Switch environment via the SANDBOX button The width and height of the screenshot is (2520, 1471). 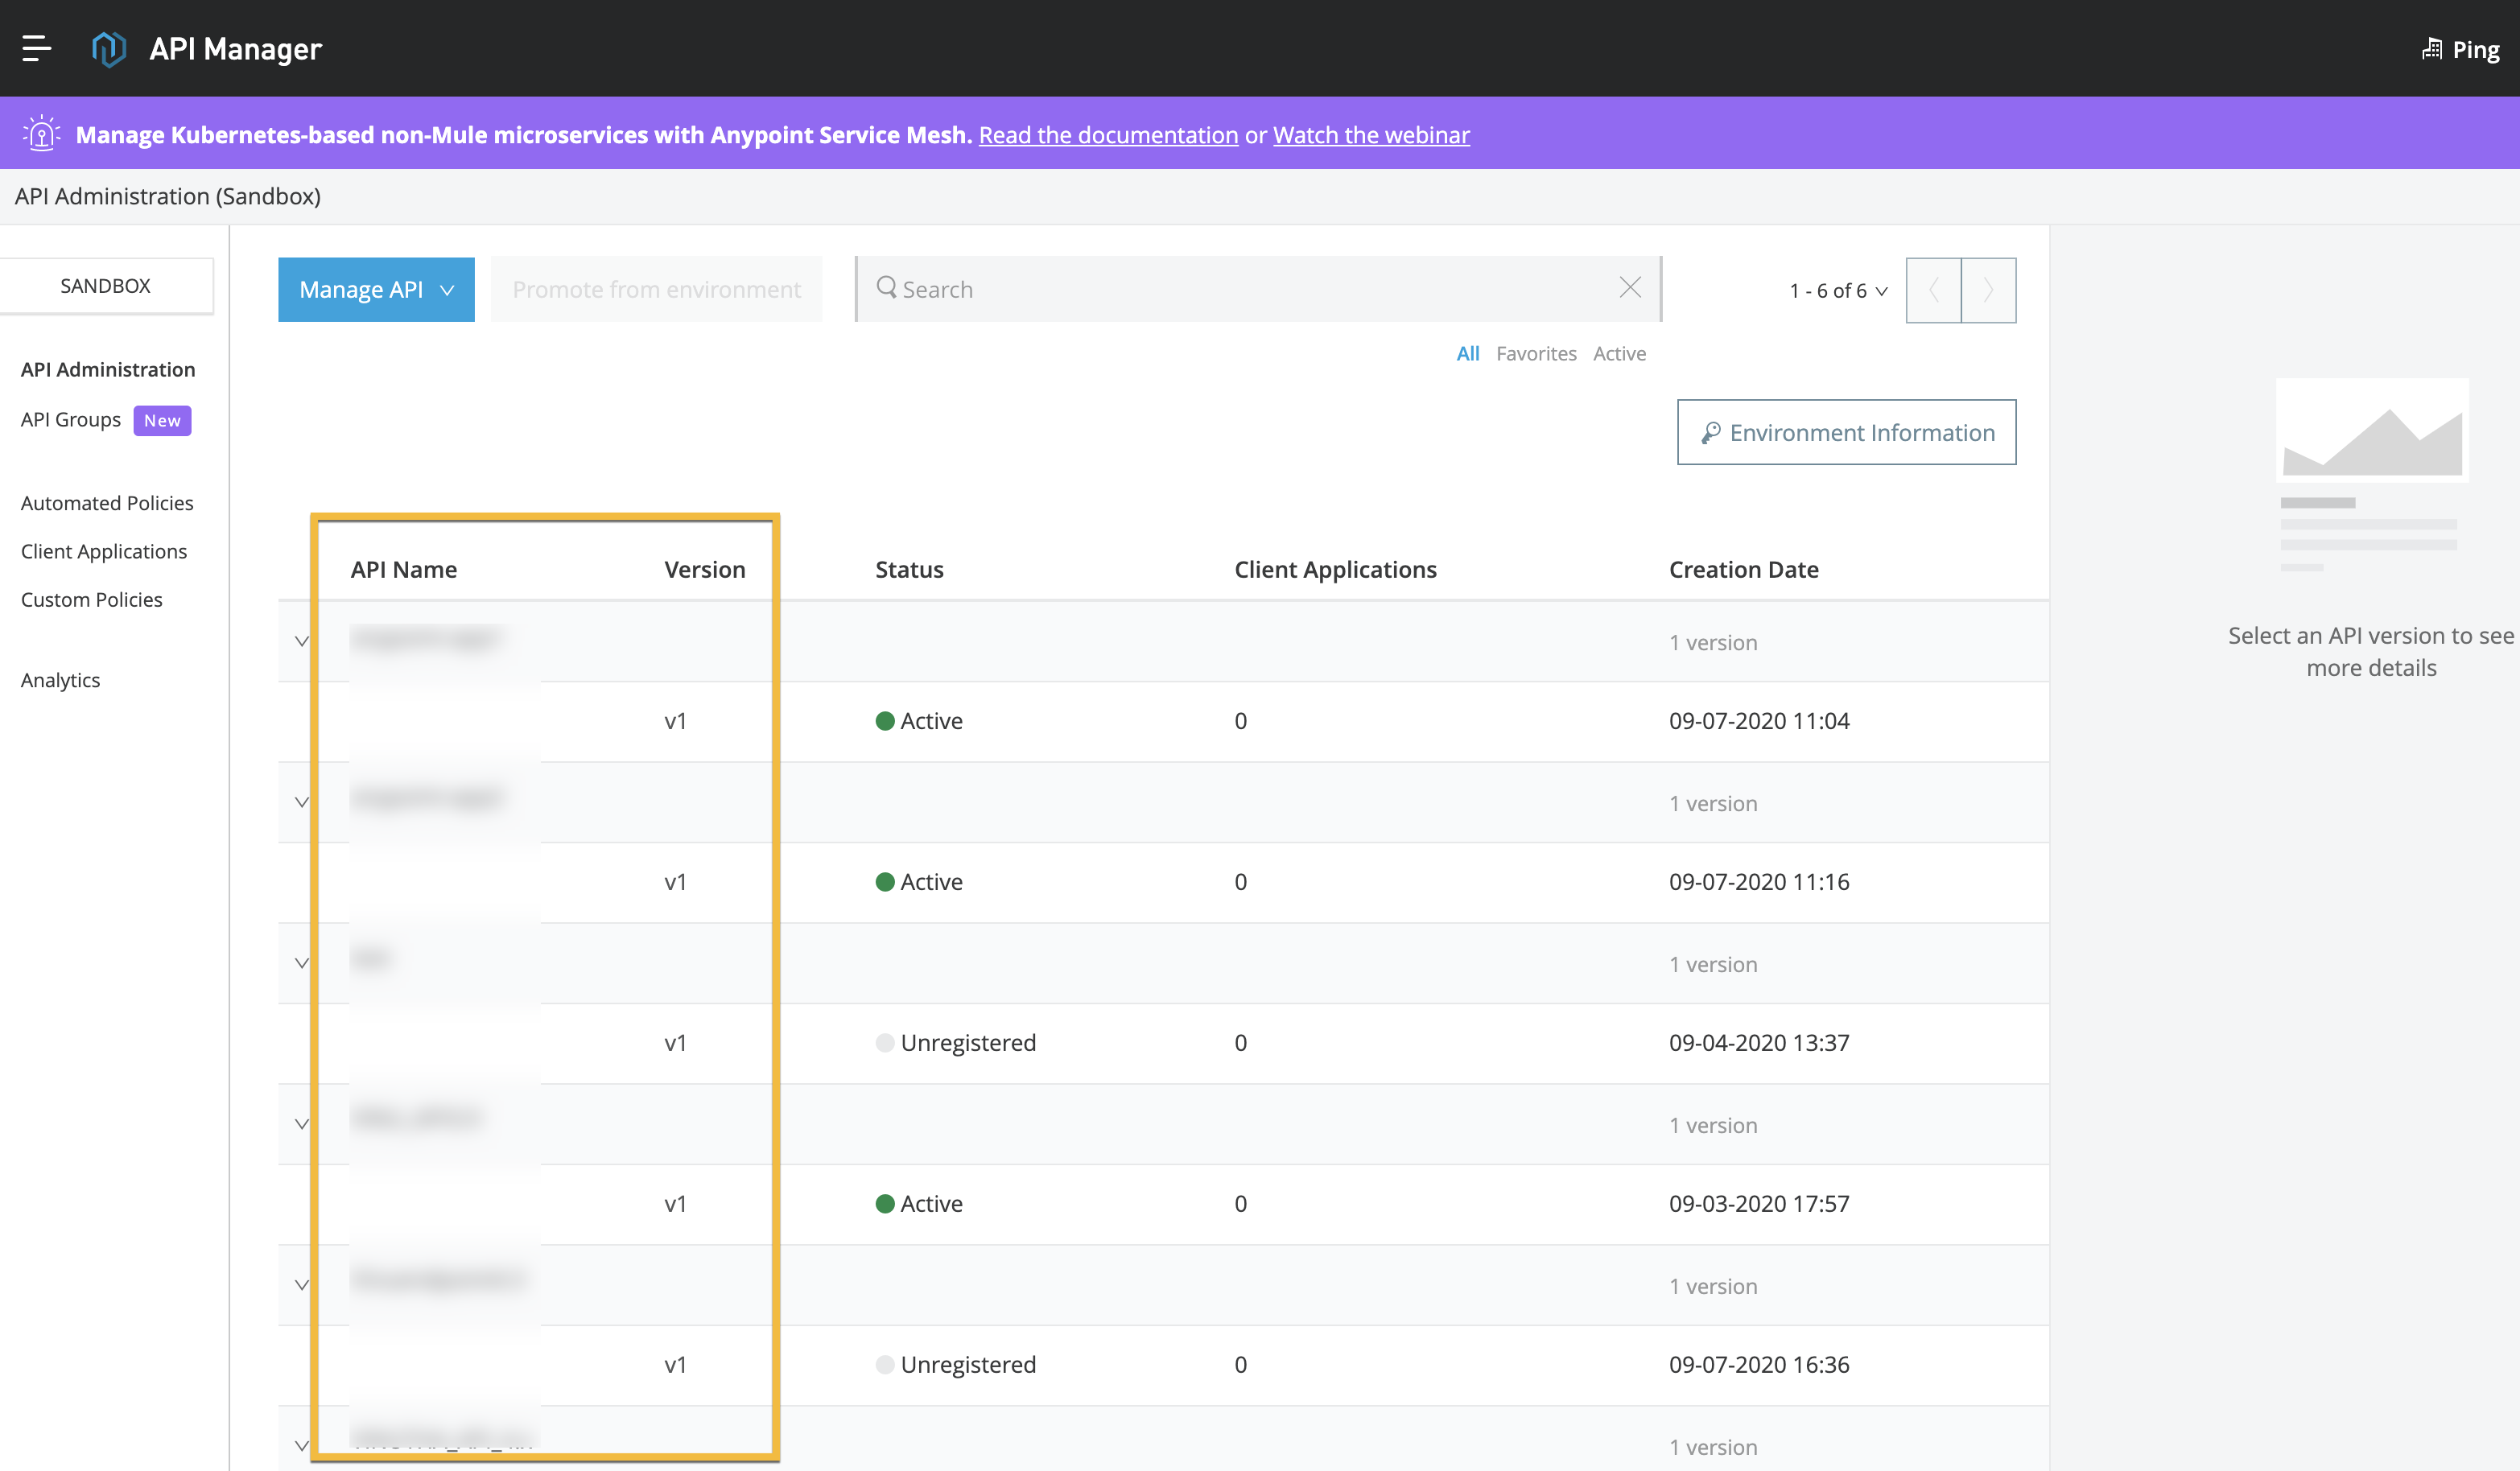click(x=105, y=286)
